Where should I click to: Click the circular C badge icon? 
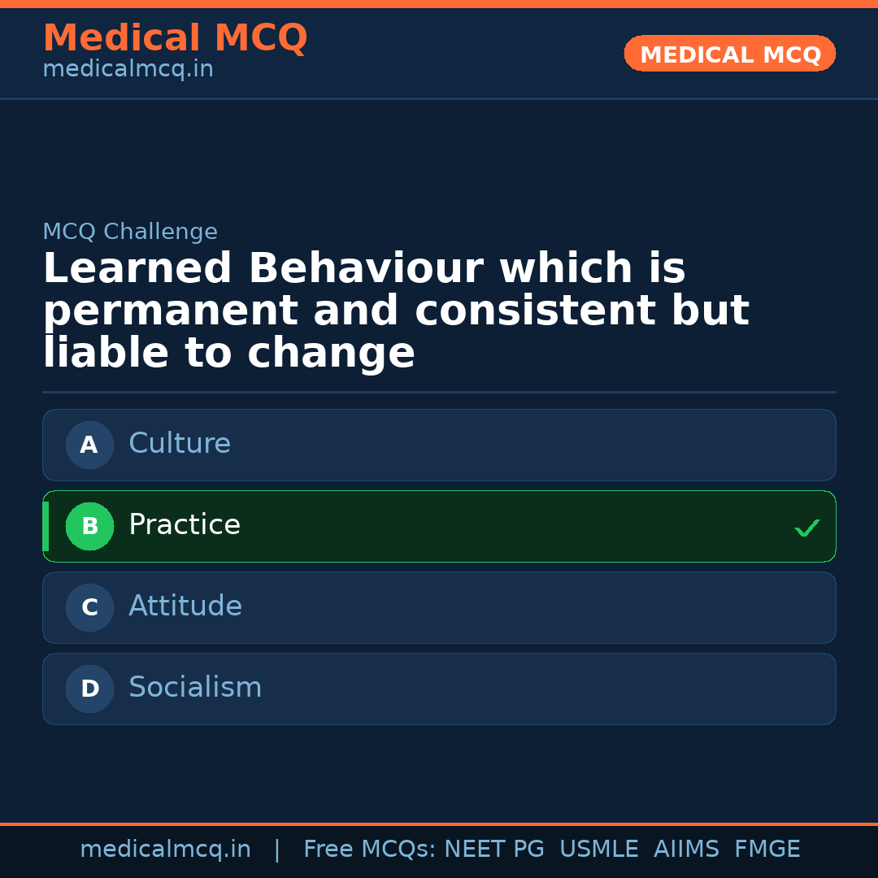pos(89,607)
